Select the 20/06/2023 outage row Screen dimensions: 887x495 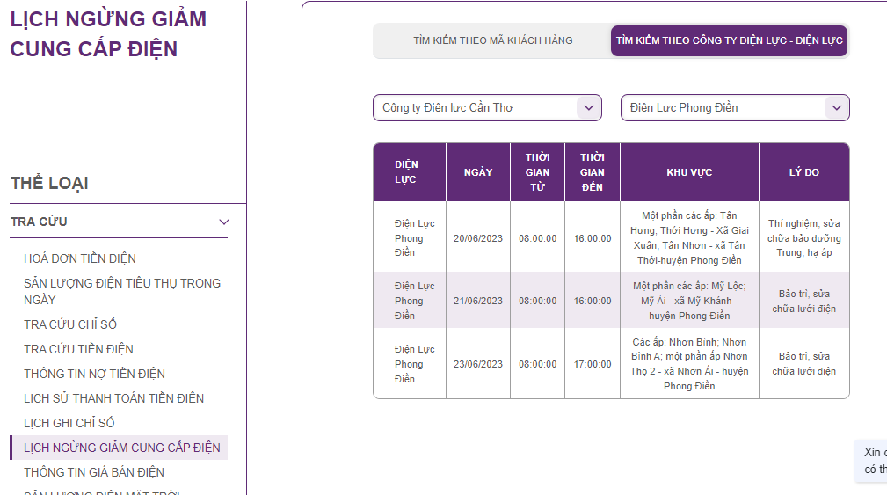[x=478, y=238]
